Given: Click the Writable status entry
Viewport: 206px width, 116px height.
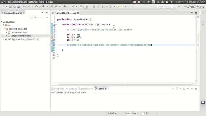Looking at the screenshot, I should [112, 113].
